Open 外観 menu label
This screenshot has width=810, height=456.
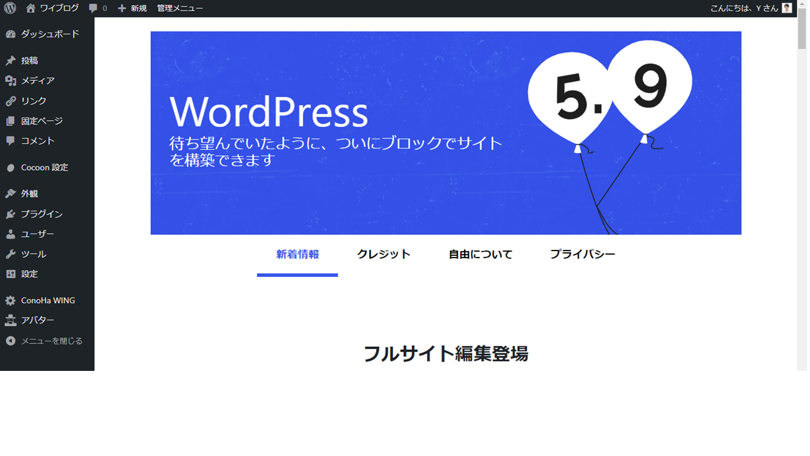click(x=29, y=194)
